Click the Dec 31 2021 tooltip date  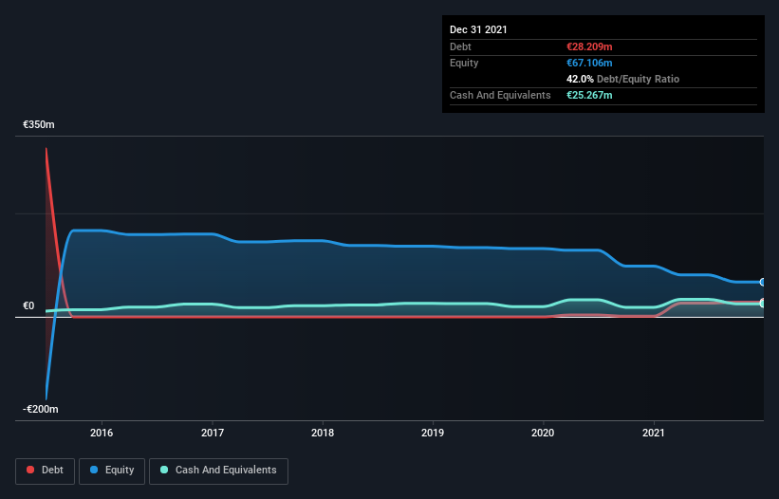pyautogui.click(x=478, y=29)
